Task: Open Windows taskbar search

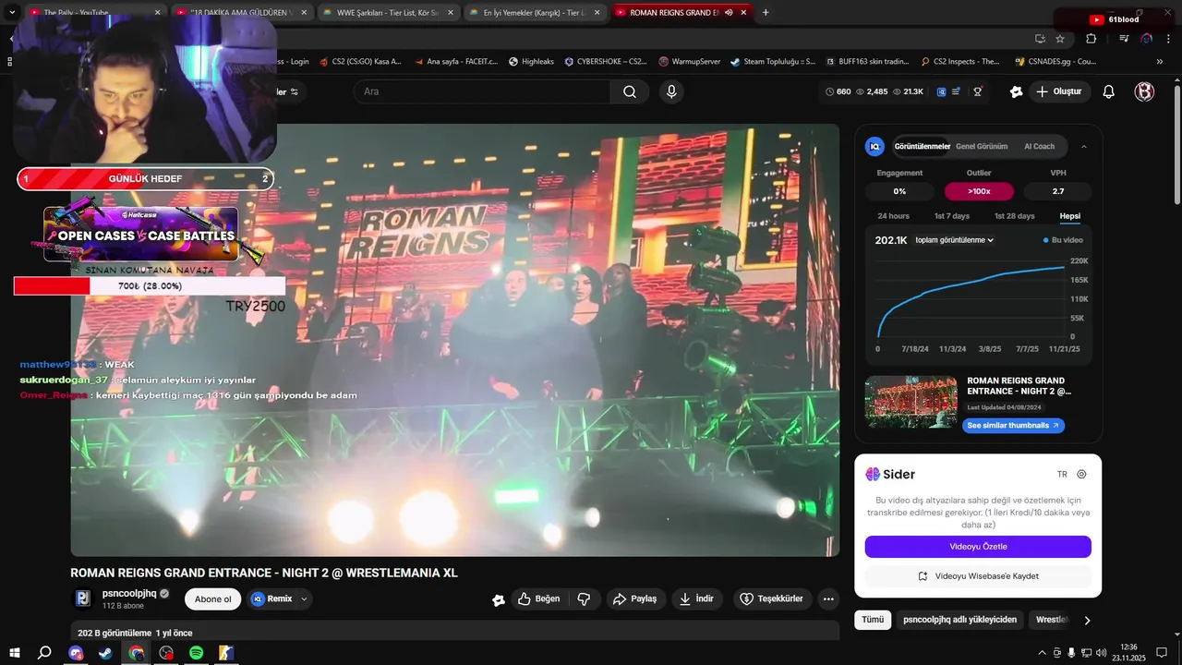Action: [x=44, y=653]
